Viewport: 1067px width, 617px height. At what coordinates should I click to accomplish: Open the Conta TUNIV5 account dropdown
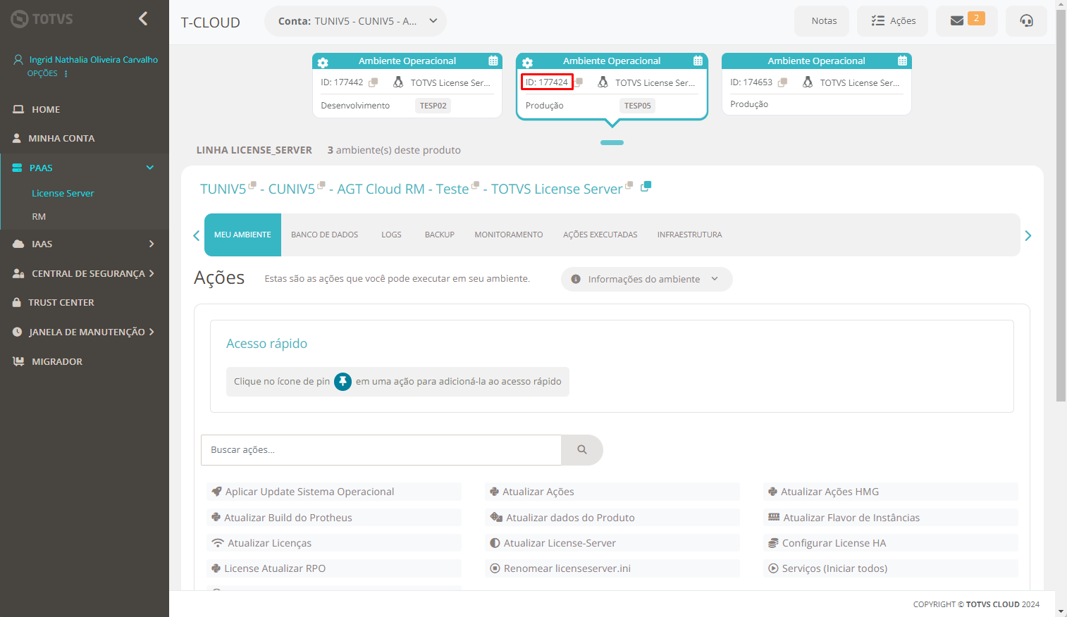pos(355,21)
